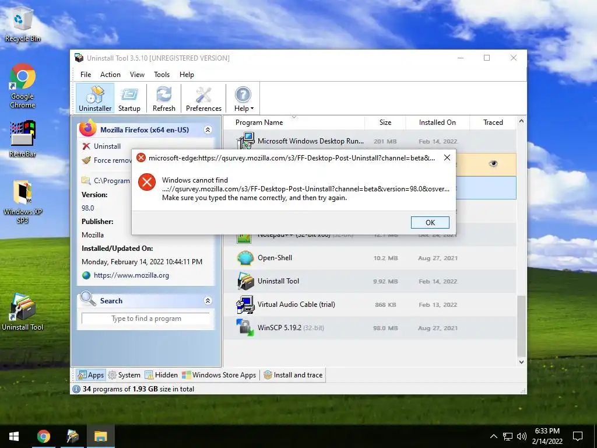The height and width of the screenshot is (448, 597).
Task: Click the Uninstall Tool list icon
Action: (x=245, y=281)
